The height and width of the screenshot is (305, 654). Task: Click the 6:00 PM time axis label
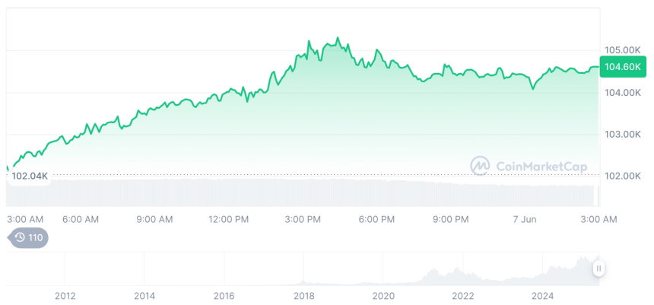click(x=376, y=219)
